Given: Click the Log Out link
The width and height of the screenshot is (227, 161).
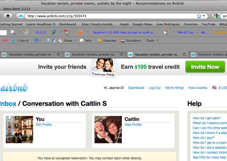Looking at the screenshot, I should (155, 88).
